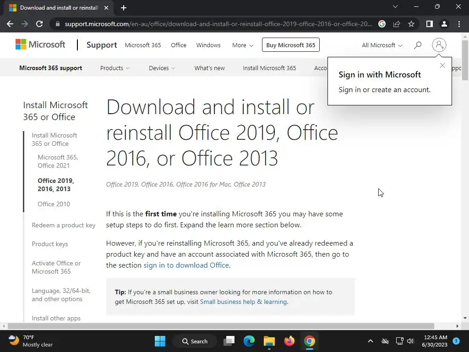Click the vertical scrollbar down arrow
Screen dimensions: 469x352
tap(465, 318)
